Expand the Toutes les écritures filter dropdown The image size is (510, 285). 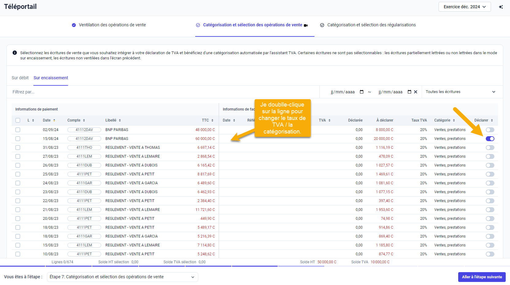(x=460, y=92)
